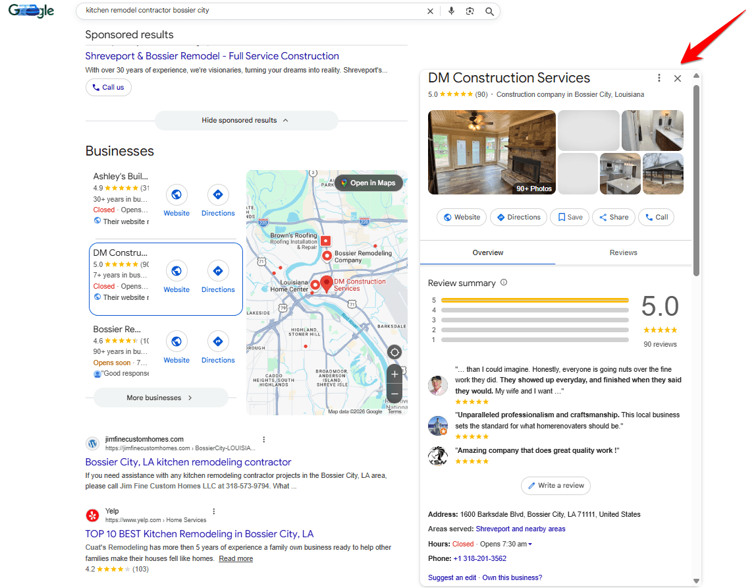Collapse sponsored results with Hide sponsored results
This screenshot has width=756, height=588.
pyautogui.click(x=246, y=121)
